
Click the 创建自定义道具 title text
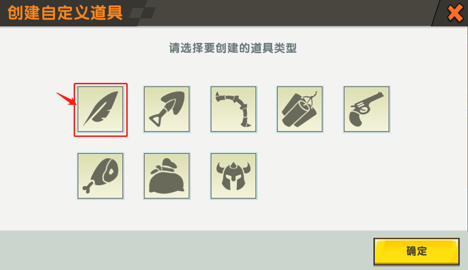coord(65,13)
